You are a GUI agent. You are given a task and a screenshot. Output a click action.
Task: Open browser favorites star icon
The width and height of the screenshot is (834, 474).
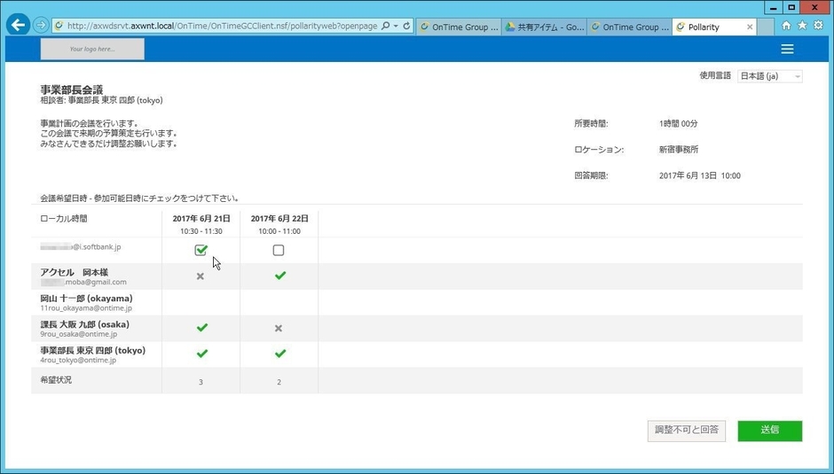coord(802,26)
